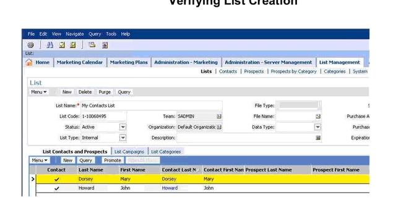Click New button in contacts applet

coord(67,160)
